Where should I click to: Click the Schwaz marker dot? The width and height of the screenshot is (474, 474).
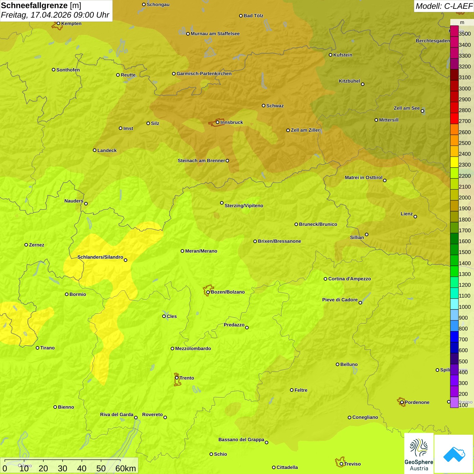pyautogui.click(x=263, y=106)
